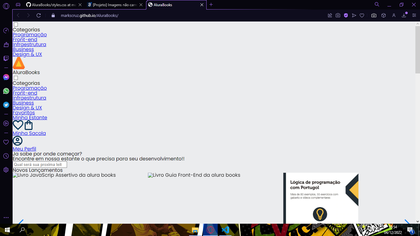
Task: Open Visual Studio Code from the taskbar
Action: 225,230
